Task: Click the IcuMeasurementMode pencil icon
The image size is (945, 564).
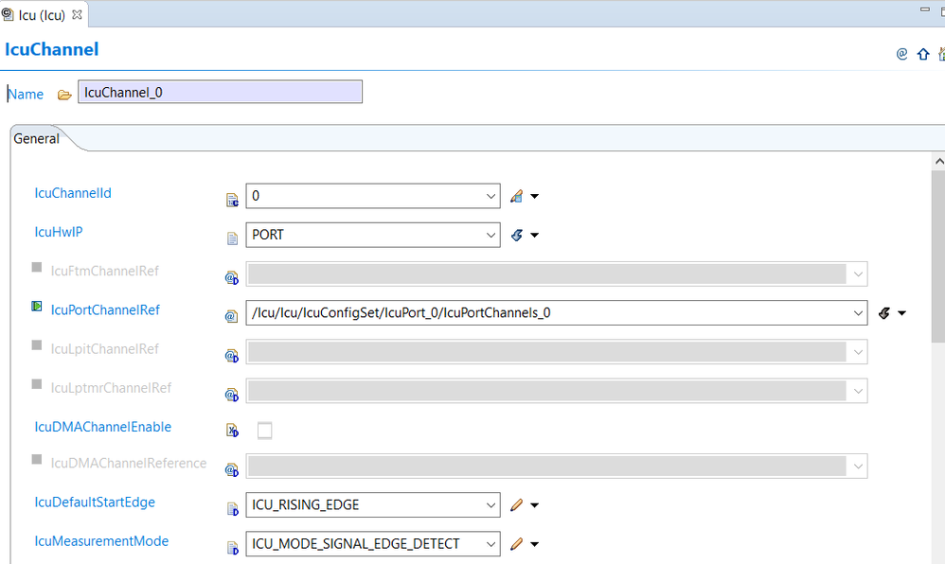Action: 516,544
